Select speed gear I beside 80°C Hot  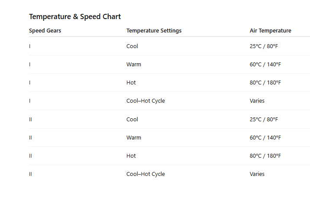click(30, 83)
